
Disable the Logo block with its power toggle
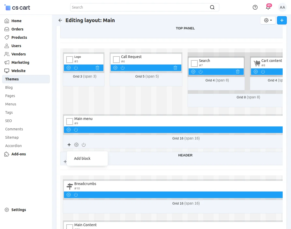(75, 68)
